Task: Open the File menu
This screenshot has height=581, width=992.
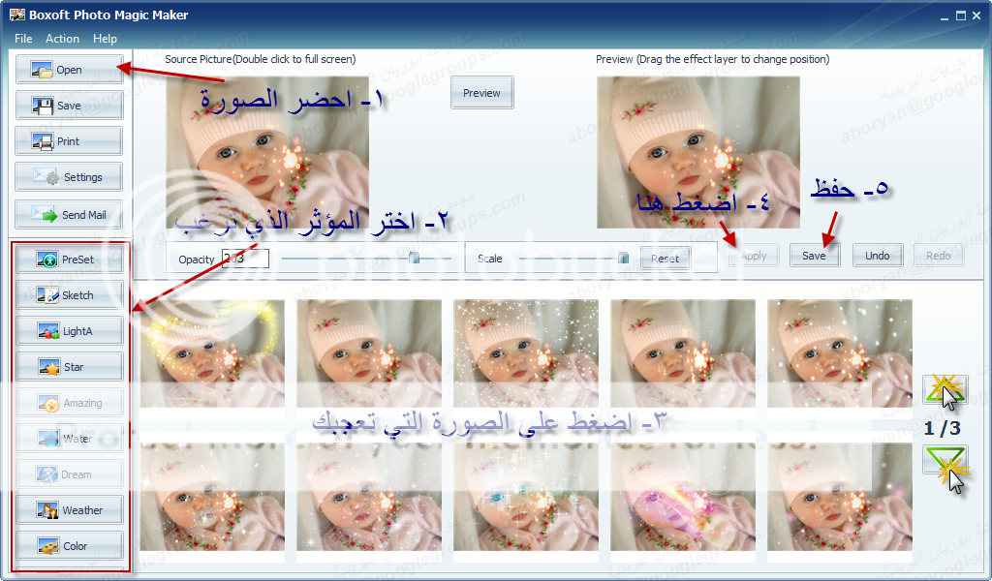Action: coord(23,39)
